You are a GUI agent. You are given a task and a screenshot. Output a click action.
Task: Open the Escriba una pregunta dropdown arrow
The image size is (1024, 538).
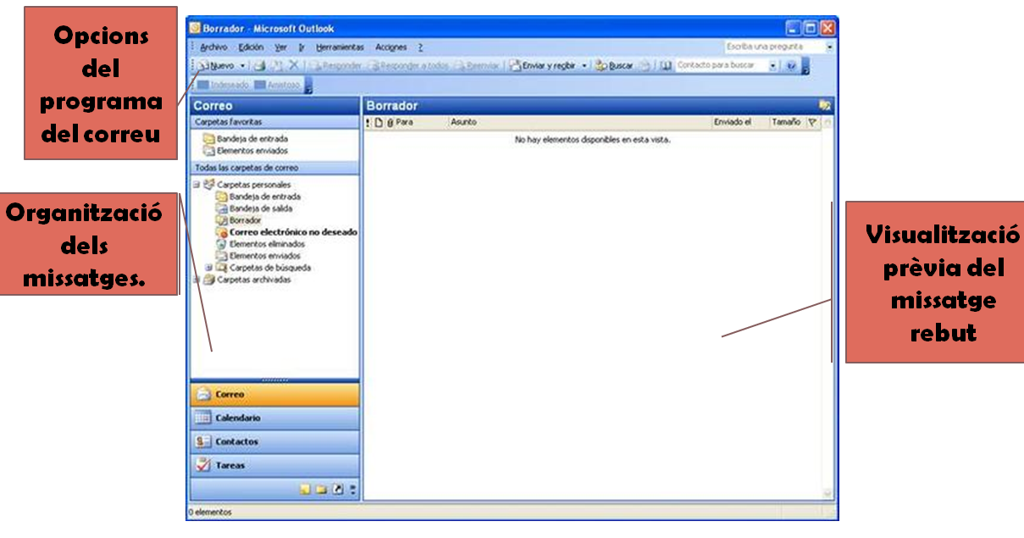point(830,47)
